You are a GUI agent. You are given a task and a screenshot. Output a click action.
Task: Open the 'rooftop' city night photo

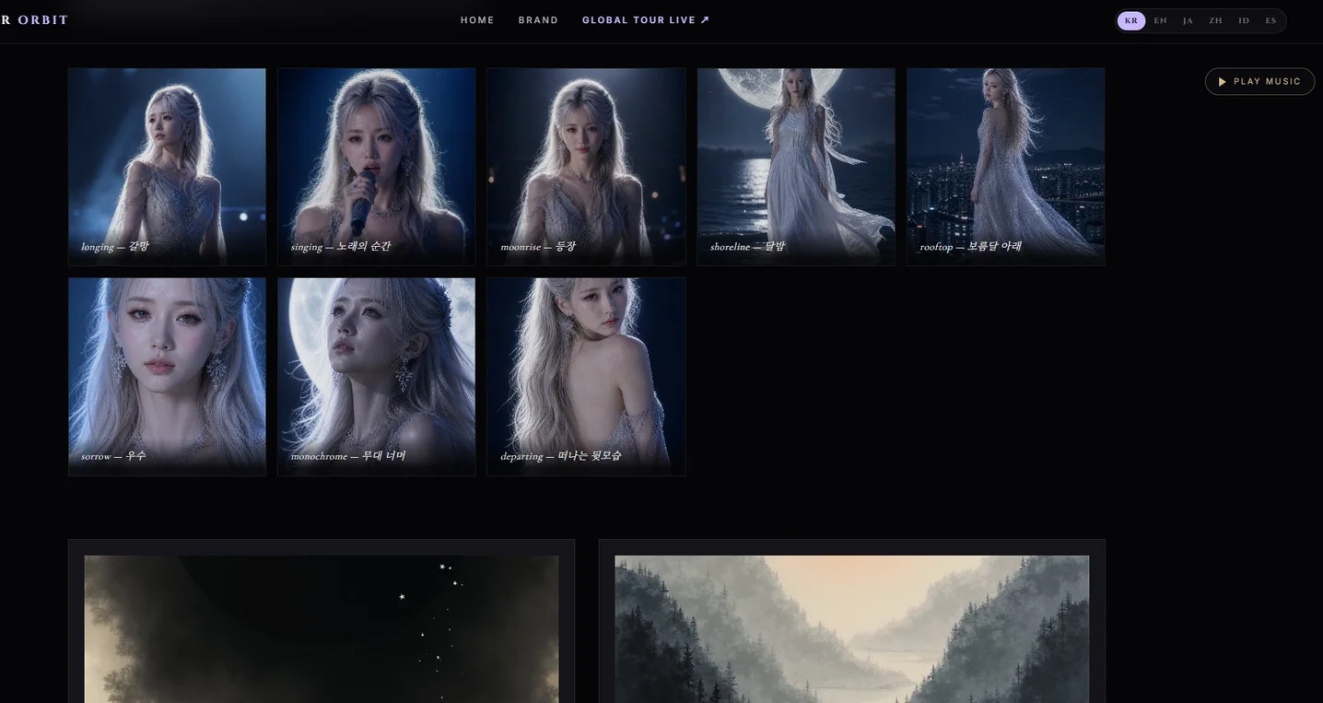coord(1006,167)
